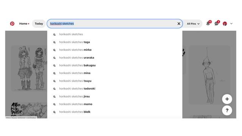Pick the 'horikoshi sketches bkdk' suggestion
The image size is (242, 136).
click(x=115, y=112)
